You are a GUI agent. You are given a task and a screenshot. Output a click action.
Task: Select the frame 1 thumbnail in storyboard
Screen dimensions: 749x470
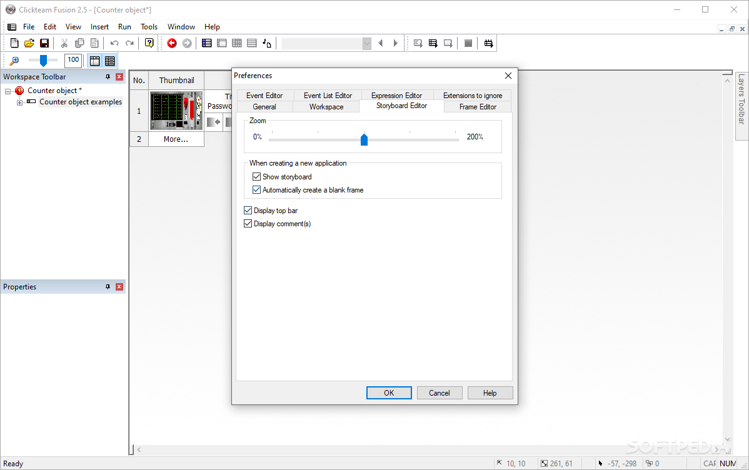176,111
